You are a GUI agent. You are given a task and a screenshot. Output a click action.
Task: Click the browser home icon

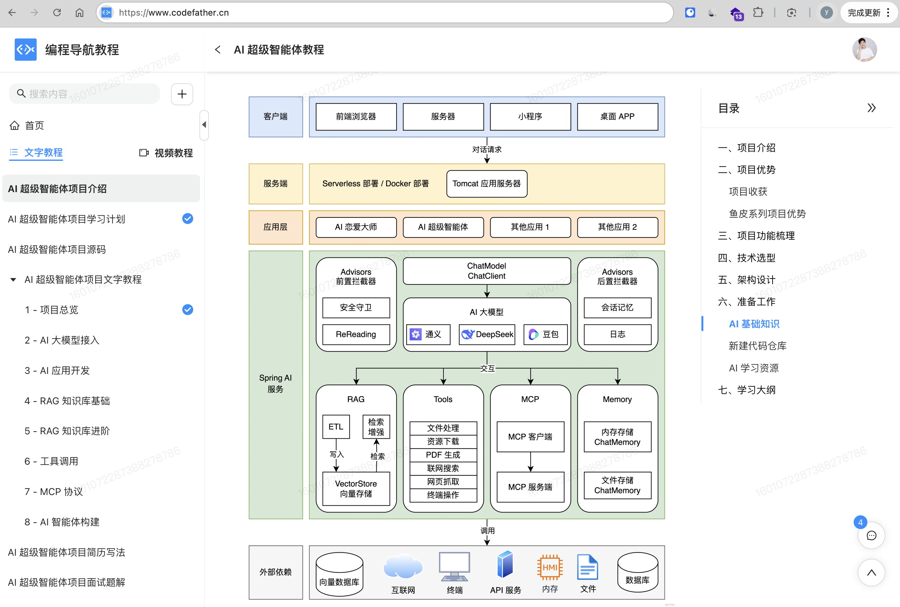[x=80, y=13]
